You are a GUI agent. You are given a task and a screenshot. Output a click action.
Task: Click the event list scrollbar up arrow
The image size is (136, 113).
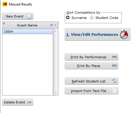click(55, 31)
